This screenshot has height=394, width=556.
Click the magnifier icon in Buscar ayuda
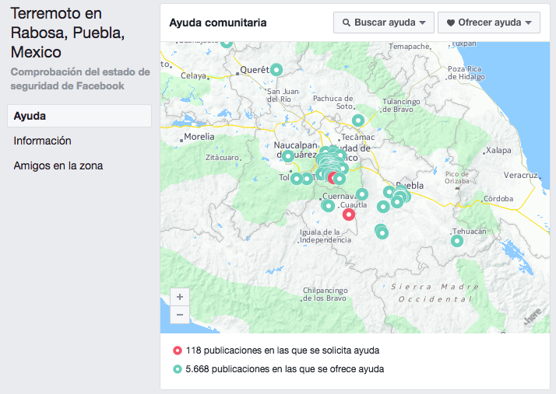347,23
